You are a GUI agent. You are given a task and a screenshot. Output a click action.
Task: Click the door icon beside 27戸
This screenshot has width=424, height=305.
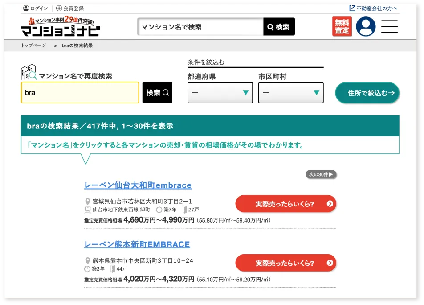click(185, 210)
